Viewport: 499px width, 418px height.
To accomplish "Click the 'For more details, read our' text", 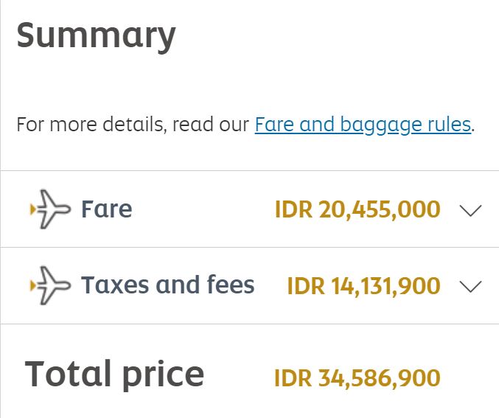I will point(133,125).
